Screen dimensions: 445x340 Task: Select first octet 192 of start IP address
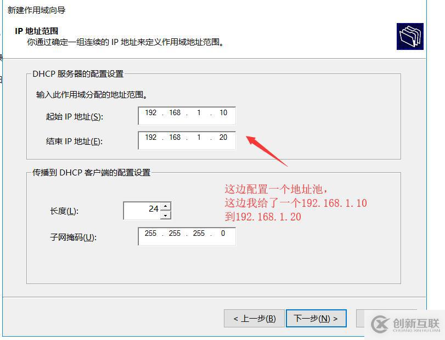coord(151,113)
